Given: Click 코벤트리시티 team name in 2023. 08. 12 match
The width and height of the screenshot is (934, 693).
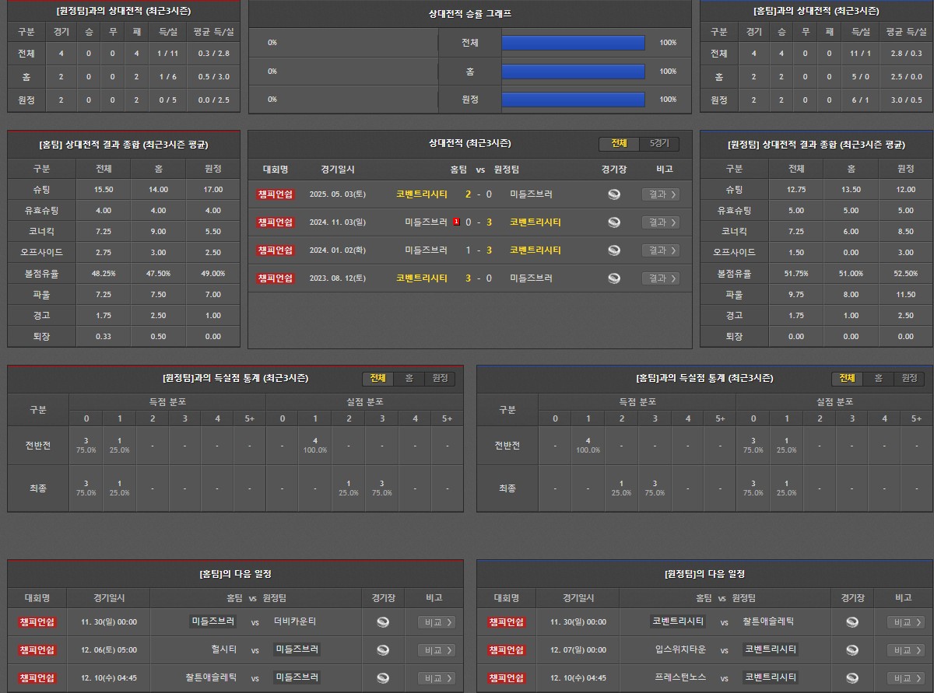Looking at the screenshot, I should pyautogui.click(x=421, y=278).
